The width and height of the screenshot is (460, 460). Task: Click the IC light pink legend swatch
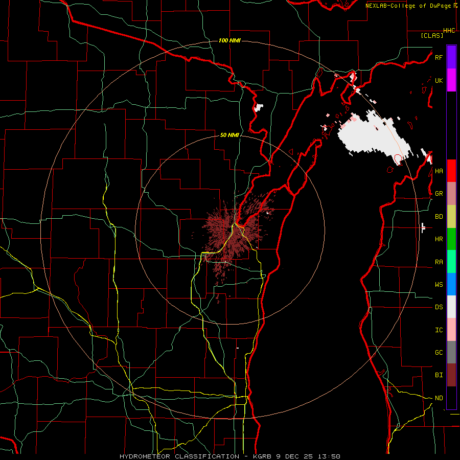[x=451, y=330]
